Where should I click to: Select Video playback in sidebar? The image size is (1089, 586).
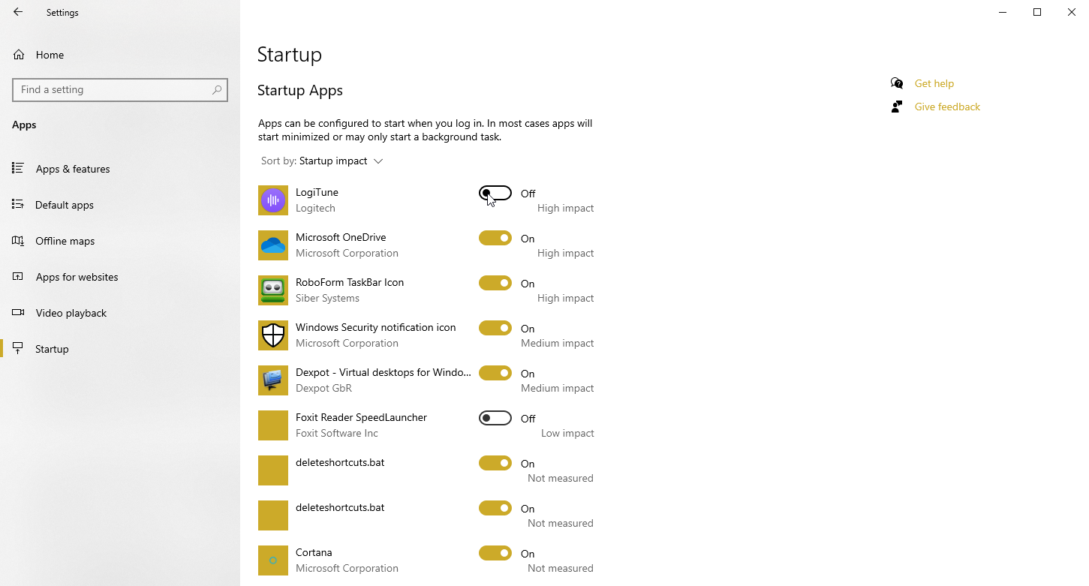coord(71,313)
